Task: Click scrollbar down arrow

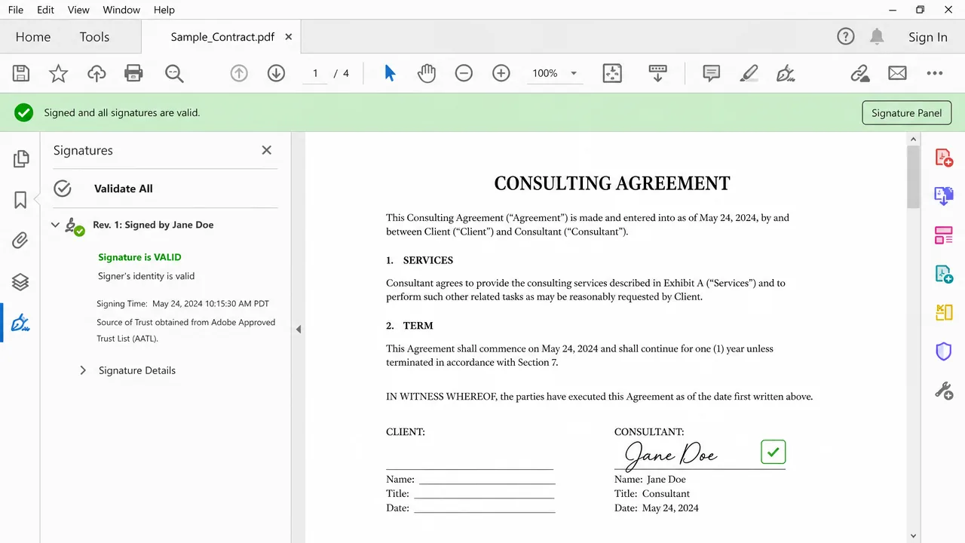Action: (913, 535)
